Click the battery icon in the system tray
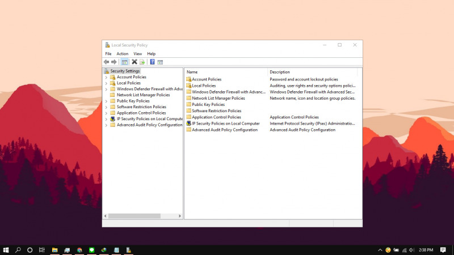The image size is (454, 255). coord(396,250)
